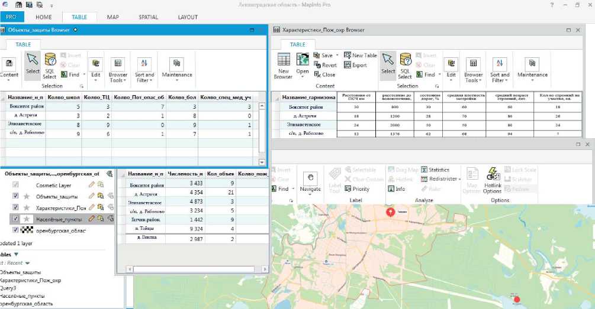Click the Query3 table in tables list
595x309 pixels.
[9, 288]
